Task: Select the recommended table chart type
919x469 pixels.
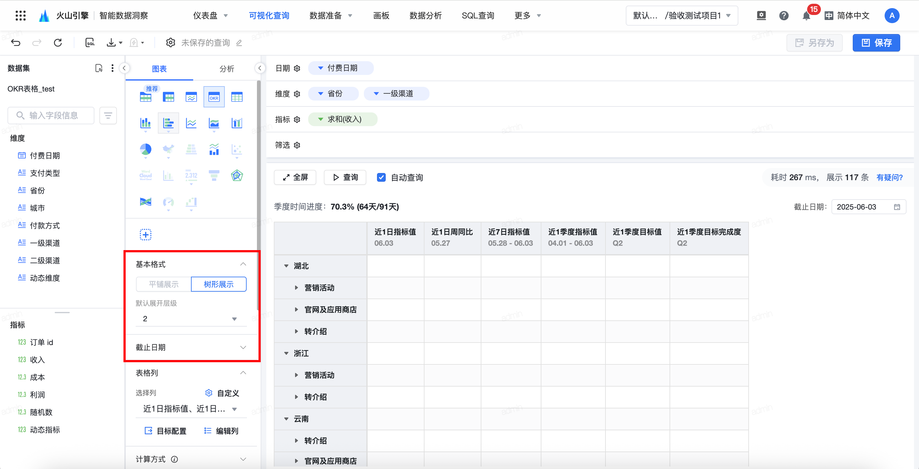Action: (x=146, y=97)
